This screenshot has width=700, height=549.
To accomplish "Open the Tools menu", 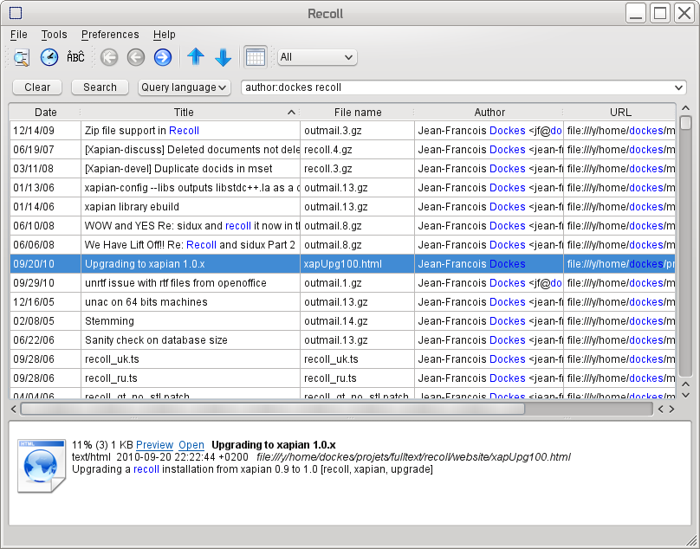I will pyautogui.click(x=54, y=35).
